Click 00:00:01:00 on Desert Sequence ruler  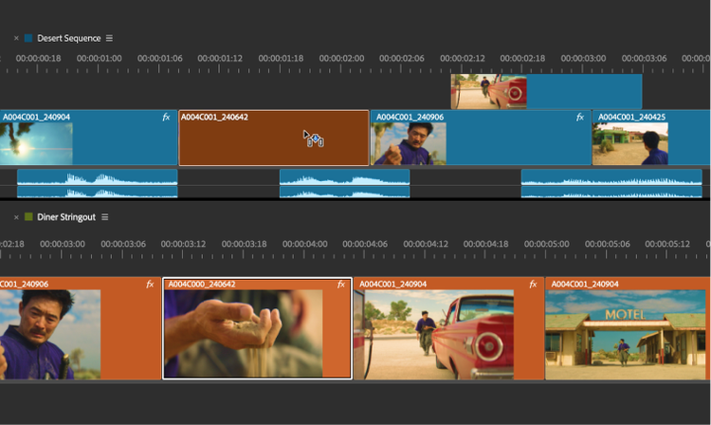(99, 59)
